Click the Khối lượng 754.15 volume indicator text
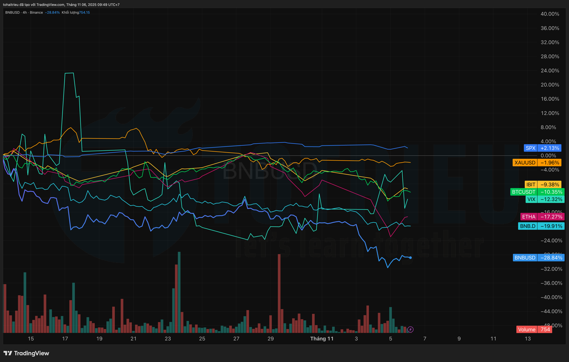The image size is (569, 362). point(76,12)
